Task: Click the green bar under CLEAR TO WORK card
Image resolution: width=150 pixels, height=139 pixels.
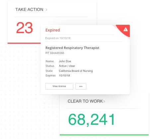Action: pyautogui.click(x=104, y=135)
